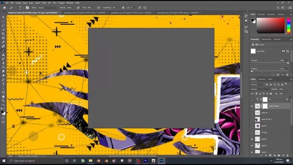Click the Density slider handle

click(288, 63)
